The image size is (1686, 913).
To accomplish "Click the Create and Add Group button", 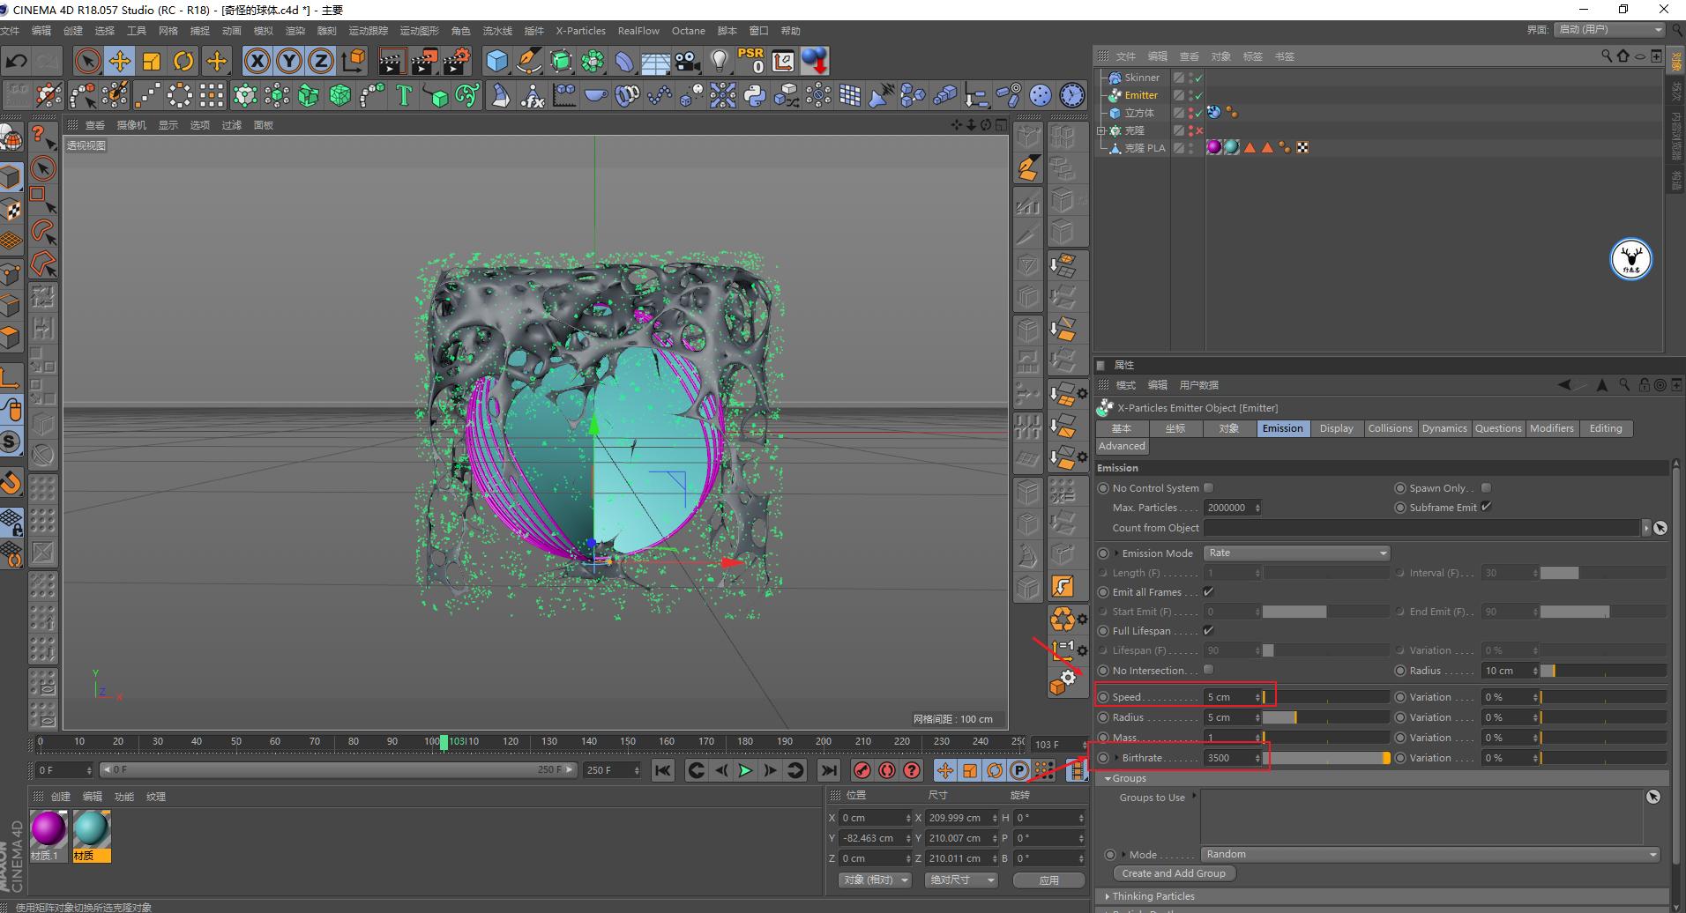I will (x=1173, y=872).
